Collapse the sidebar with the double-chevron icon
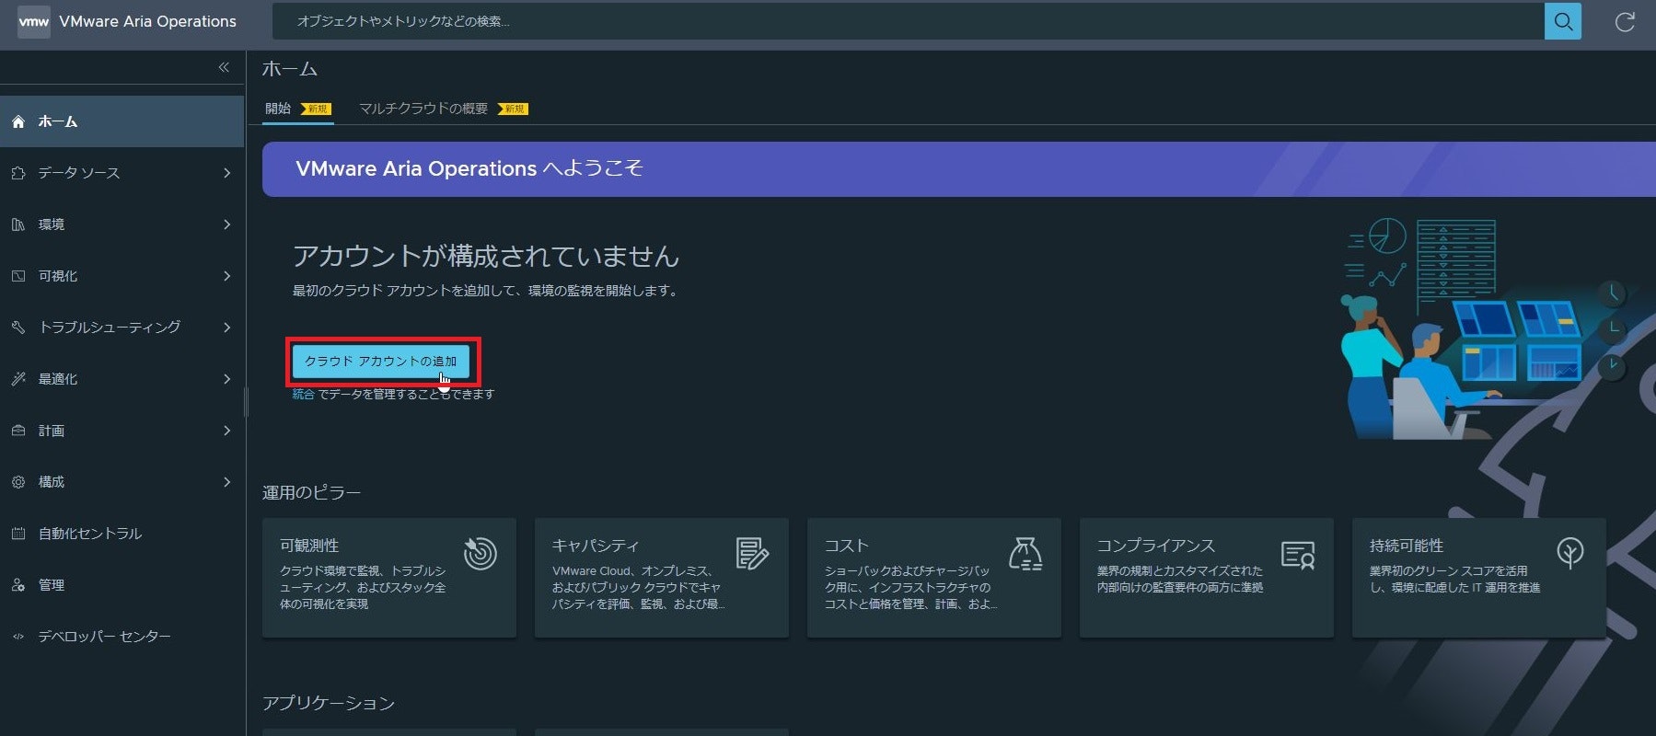Viewport: 1656px width, 736px height. click(x=224, y=67)
